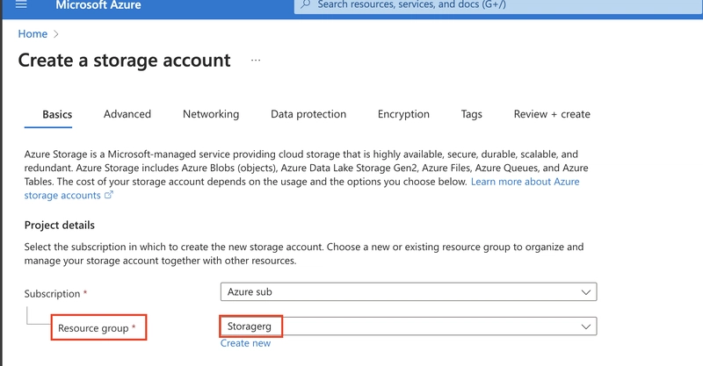
Task: Expand the Subscription dropdown arrow
Action: coord(585,292)
